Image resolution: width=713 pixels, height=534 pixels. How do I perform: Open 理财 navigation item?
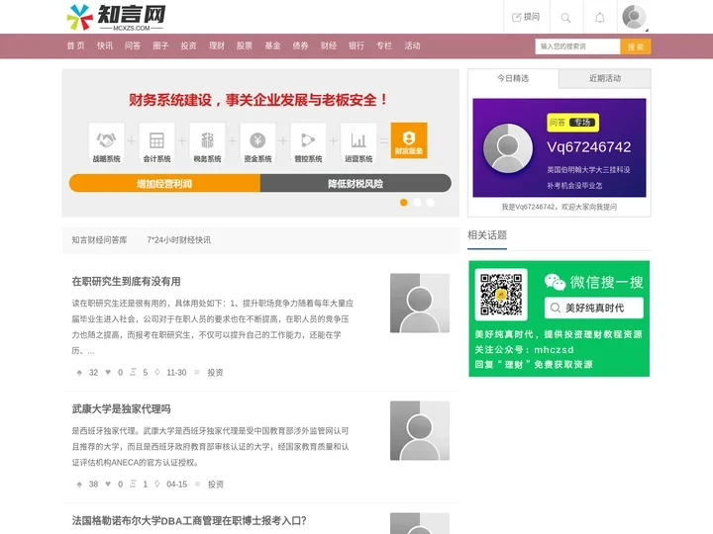click(x=217, y=45)
